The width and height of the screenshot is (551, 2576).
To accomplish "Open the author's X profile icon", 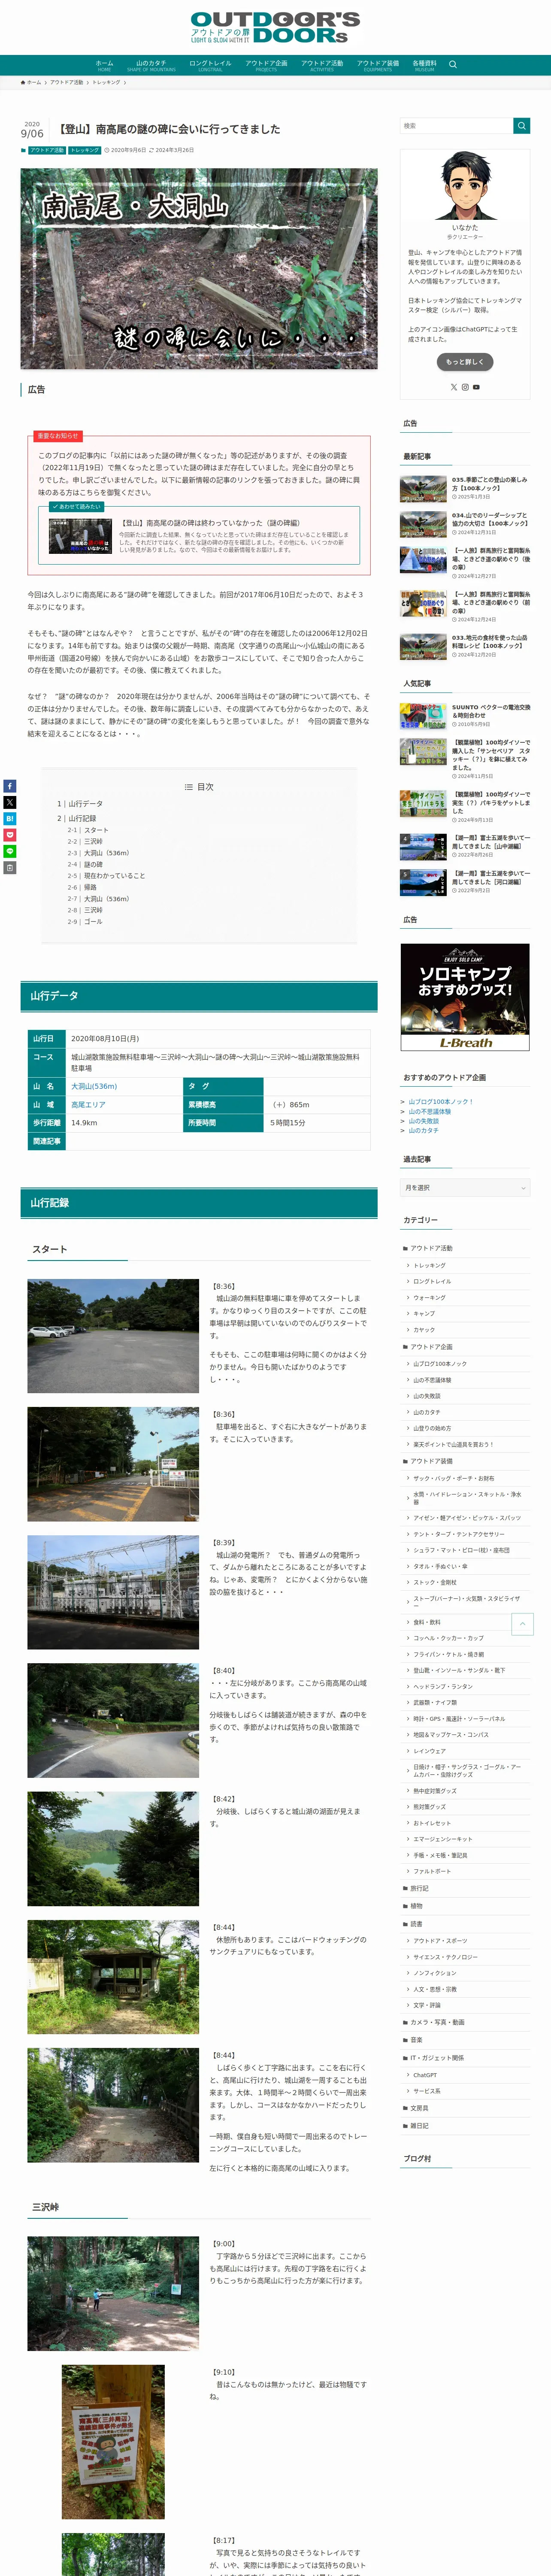I will coord(454,387).
